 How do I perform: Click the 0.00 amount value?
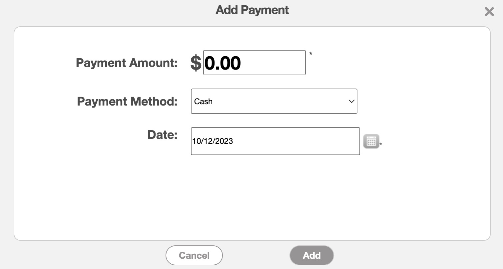point(223,63)
